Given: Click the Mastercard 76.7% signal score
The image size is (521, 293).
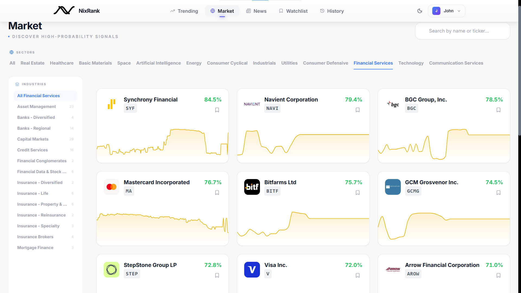Looking at the screenshot, I should (213, 182).
